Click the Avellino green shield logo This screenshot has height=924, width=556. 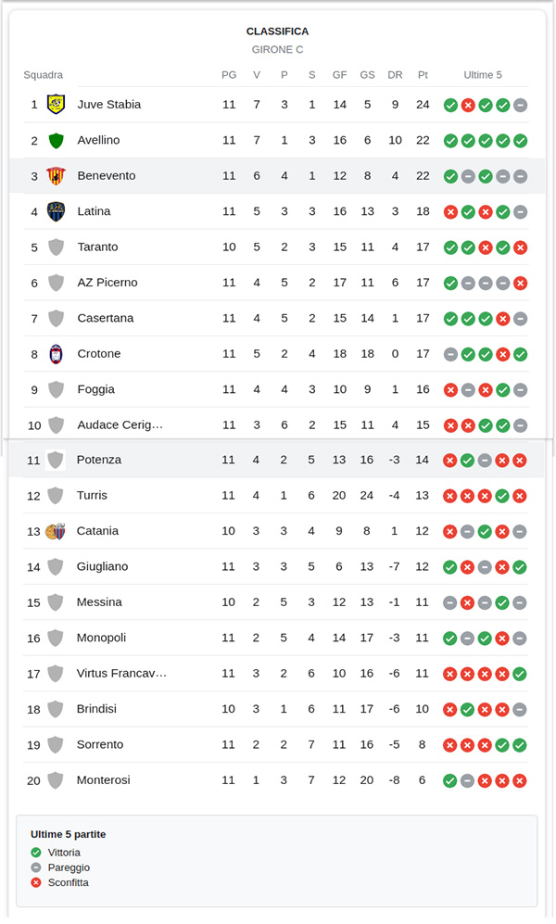pyautogui.click(x=56, y=140)
